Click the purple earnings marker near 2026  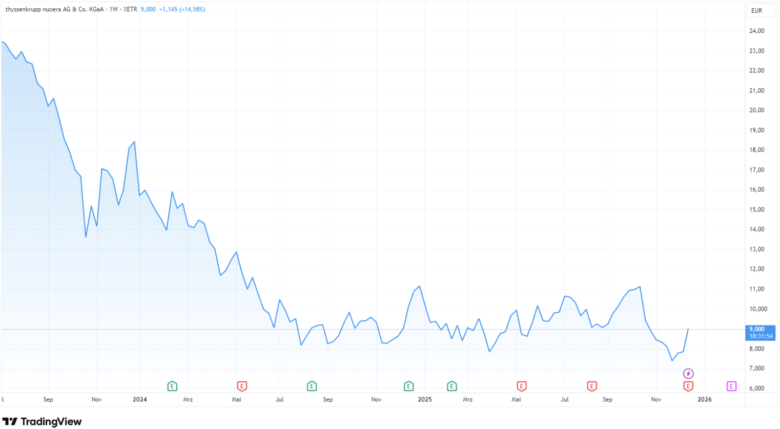tap(731, 386)
